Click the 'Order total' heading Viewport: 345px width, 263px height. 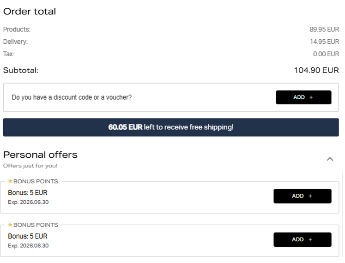(x=30, y=12)
